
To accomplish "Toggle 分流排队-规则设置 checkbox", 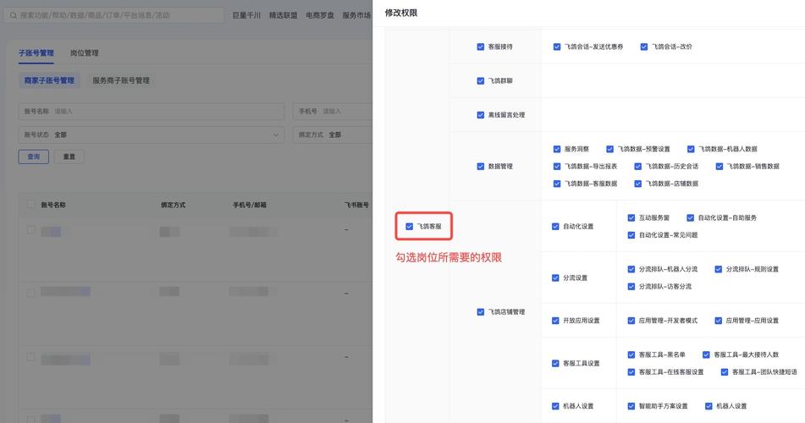I will coord(719,269).
